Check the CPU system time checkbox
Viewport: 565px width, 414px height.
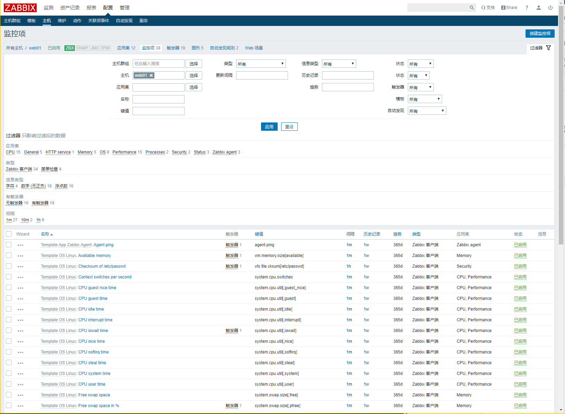[9, 373]
